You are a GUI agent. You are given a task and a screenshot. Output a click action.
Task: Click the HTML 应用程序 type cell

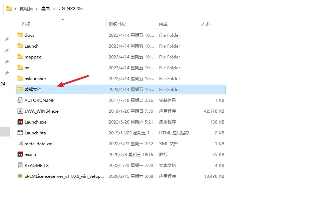[x=174, y=133]
